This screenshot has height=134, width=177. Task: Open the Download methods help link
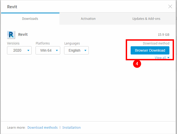tap(43, 127)
